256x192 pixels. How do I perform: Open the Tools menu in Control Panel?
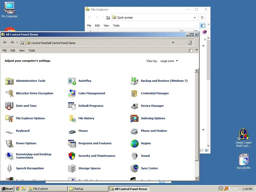pos(32,50)
